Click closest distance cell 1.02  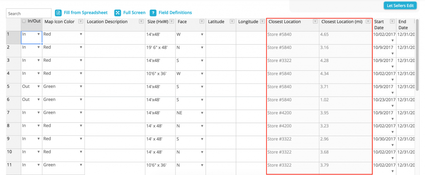click(x=346, y=103)
